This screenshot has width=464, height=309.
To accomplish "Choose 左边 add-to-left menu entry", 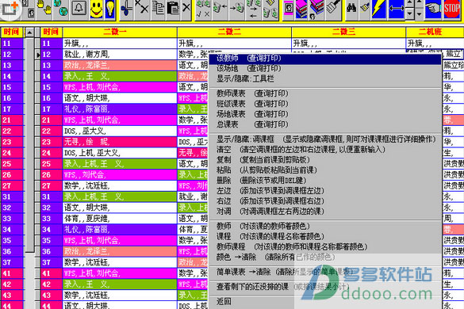I will [x=325, y=191].
